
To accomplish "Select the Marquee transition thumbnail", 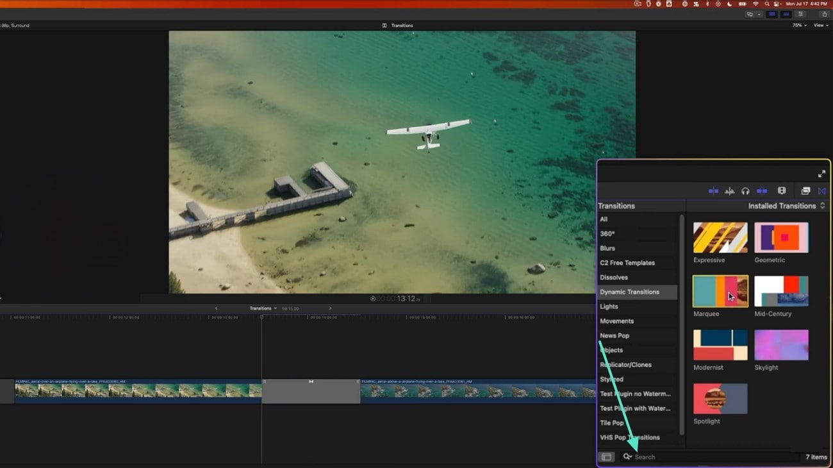I will pyautogui.click(x=720, y=292).
